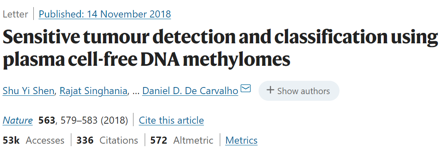Image resolution: width=445 pixels, height=157 pixels.
Task: Click Cite this article
Action: (x=171, y=120)
